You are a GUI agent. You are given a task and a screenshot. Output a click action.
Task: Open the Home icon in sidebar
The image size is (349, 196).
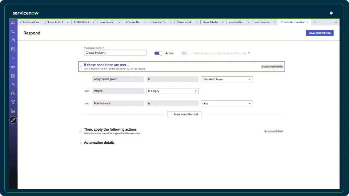(13, 23)
